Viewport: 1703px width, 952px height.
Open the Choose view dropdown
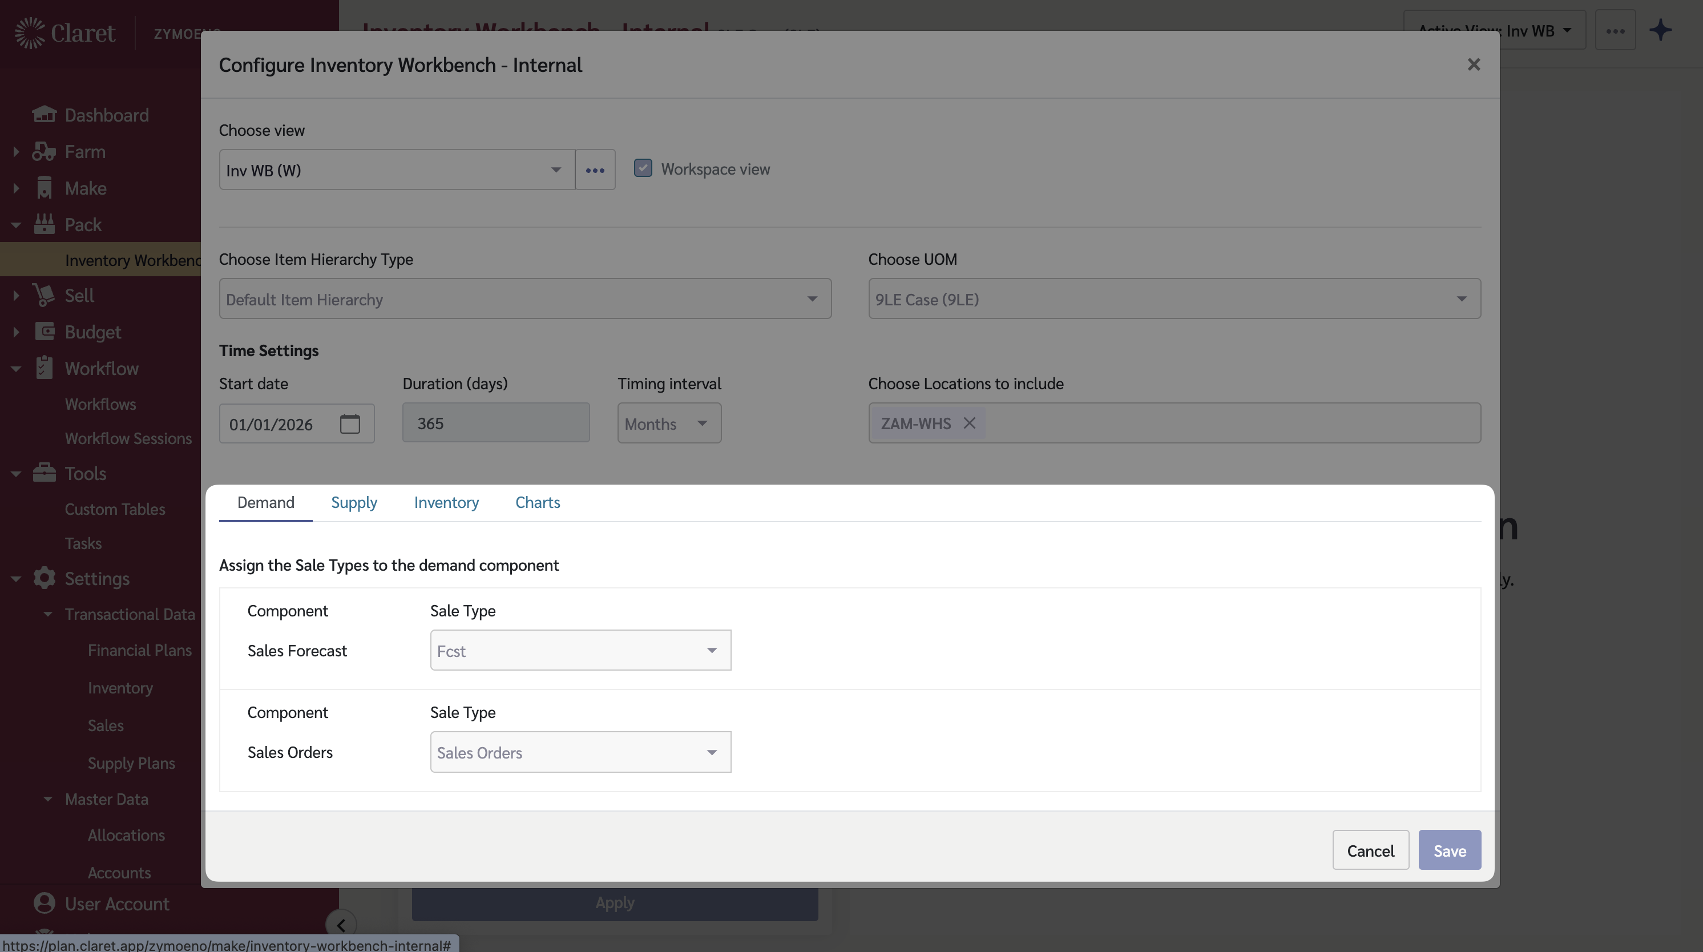(397, 170)
